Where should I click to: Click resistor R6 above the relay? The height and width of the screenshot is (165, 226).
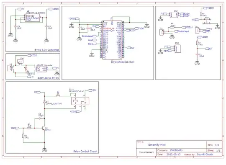(58, 96)
